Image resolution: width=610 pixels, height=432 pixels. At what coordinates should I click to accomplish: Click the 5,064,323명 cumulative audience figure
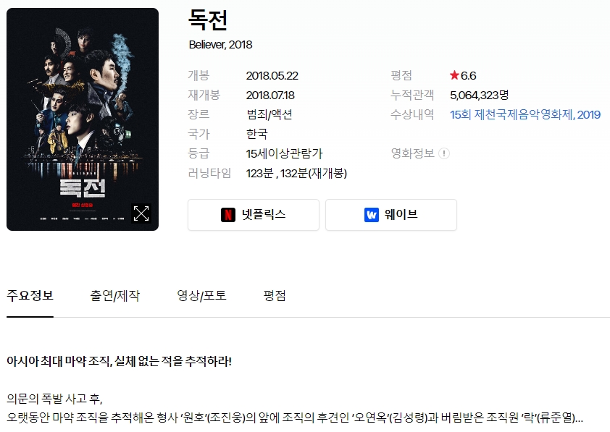tap(480, 96)
